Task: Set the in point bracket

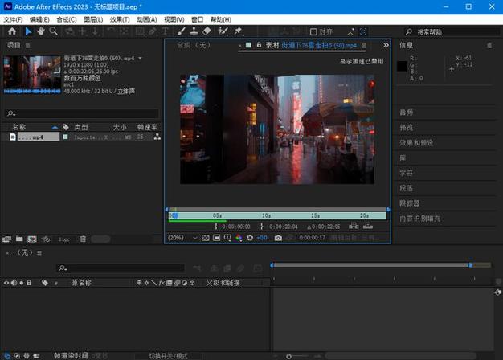Action: click(x=215, y=226)
